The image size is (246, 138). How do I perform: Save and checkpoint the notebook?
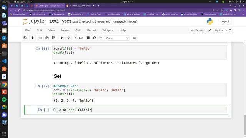tap(25, 38)
